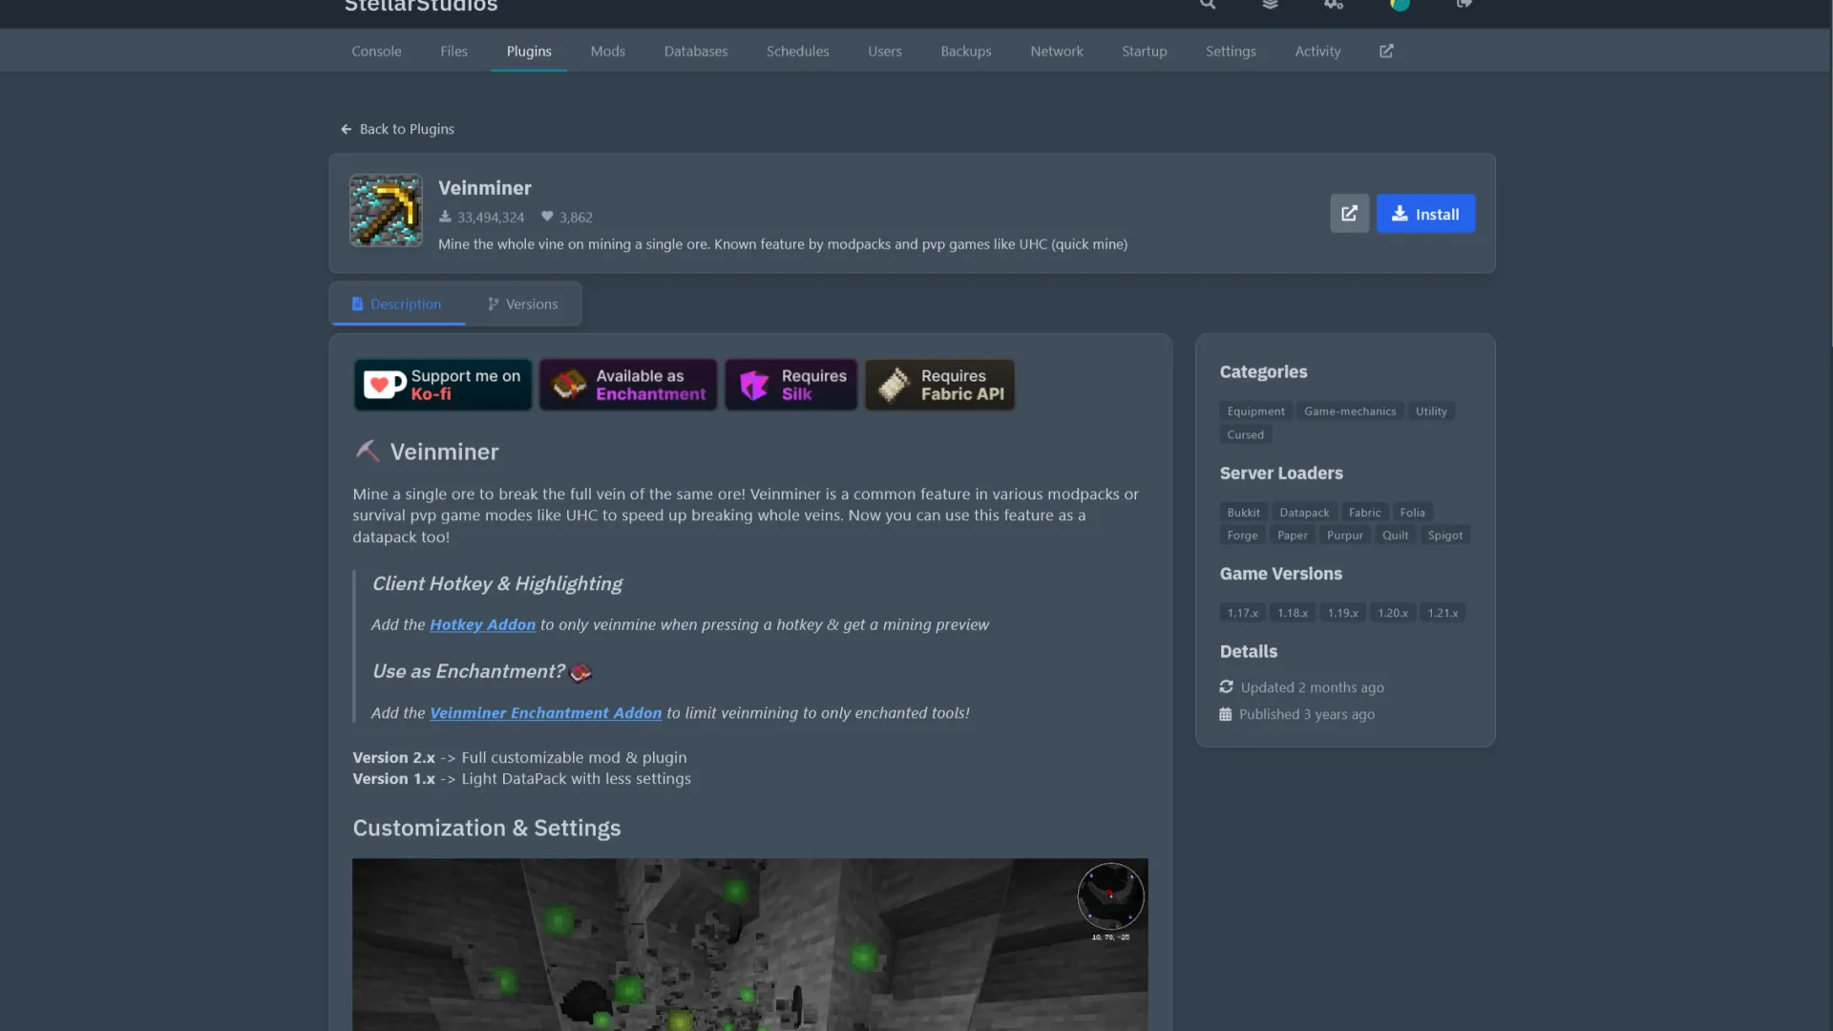Switch to the Versions tab
Viewport: 1833px width, 1031px height.
click(x=522, y=305)
